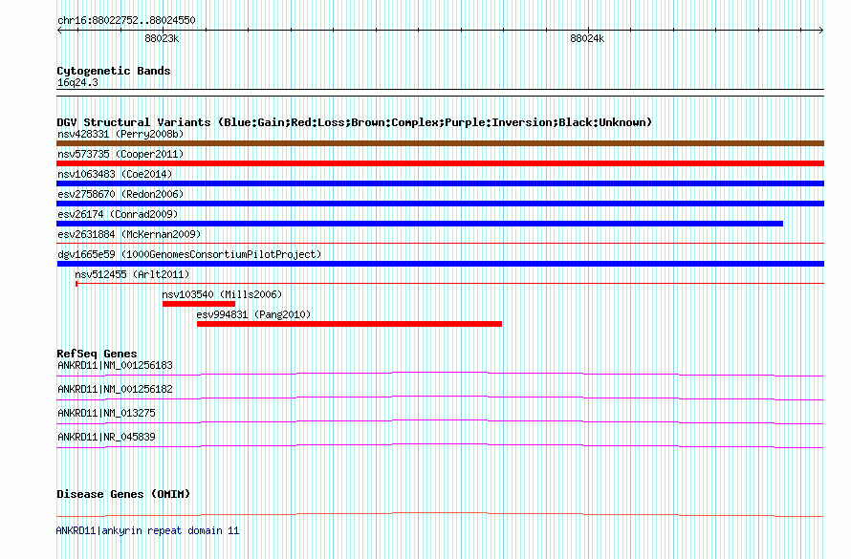Click the RefSeq Genes track heading
The image size is (851, 559).
pos(97,354)
